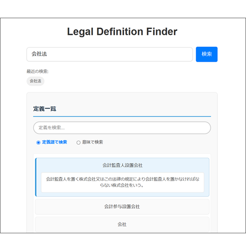Click the definition text starting 会計監査人を置く株式会社
246x251 pixels.
pyautogui.click(x=122, y=182)
